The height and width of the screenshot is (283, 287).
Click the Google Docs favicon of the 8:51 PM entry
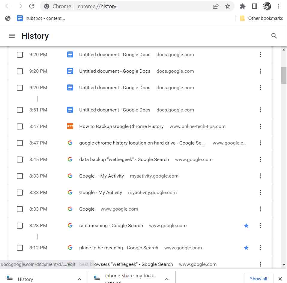coord(70,110)
